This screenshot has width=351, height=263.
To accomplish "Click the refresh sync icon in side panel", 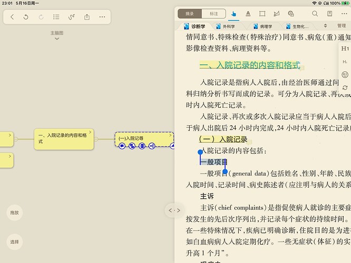I will [345, 88].
